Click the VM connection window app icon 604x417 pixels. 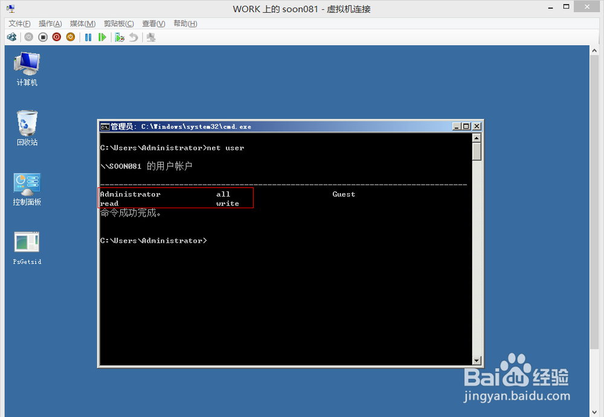[11, 8]
